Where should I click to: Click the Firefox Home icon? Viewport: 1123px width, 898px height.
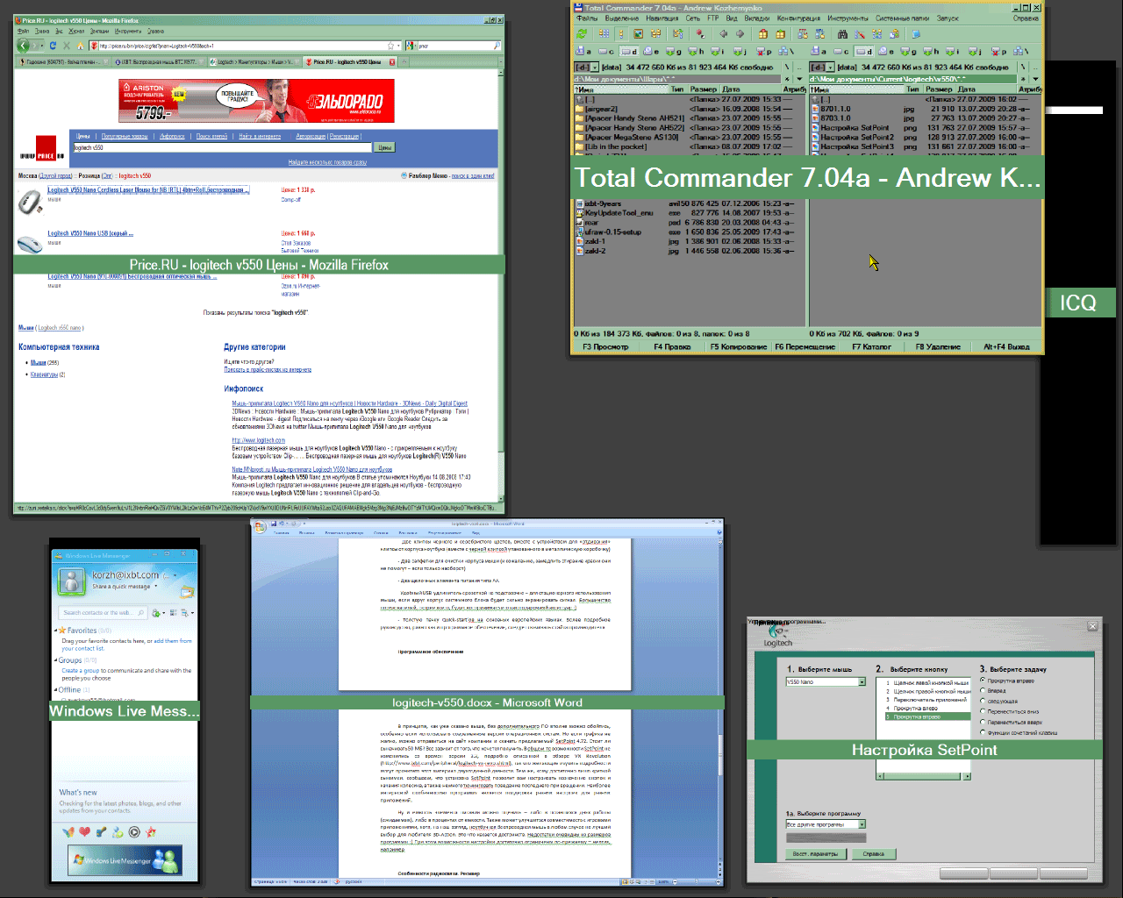pyautogui.click(x=81, y=46)
